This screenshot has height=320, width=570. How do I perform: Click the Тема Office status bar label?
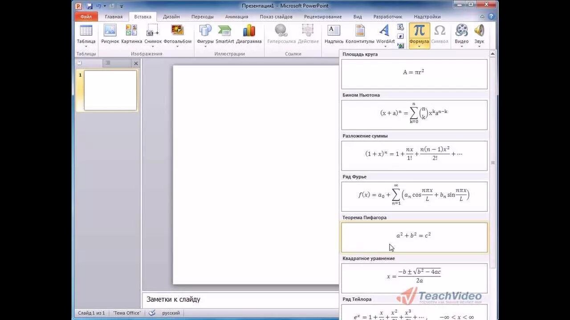tap(126, 313)
